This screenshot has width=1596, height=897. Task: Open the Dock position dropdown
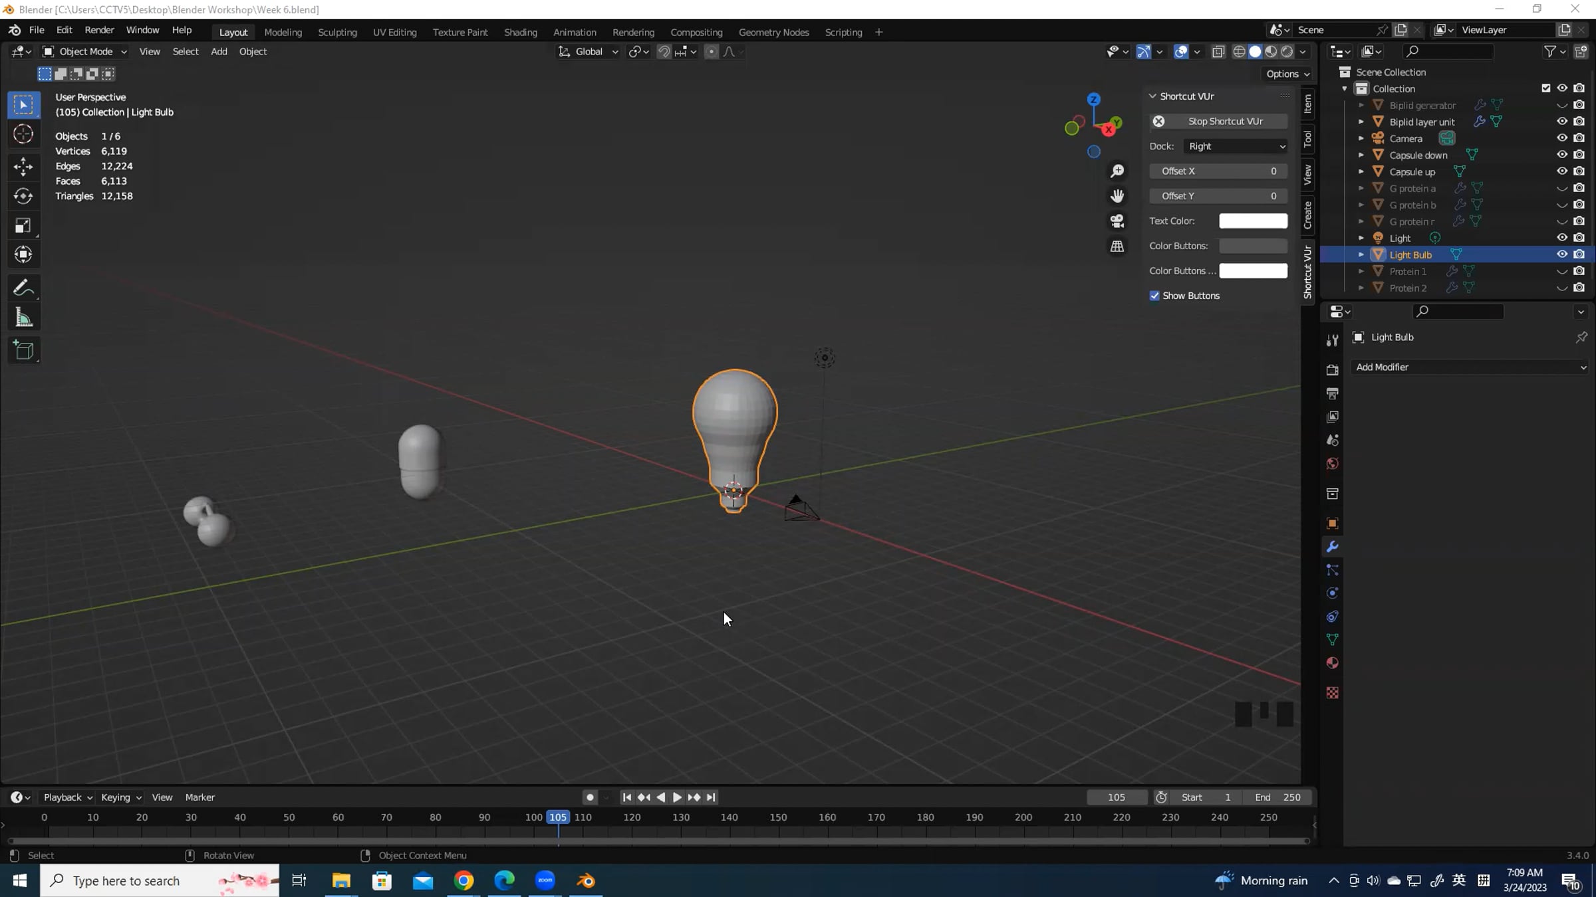tap(1236, 146)
